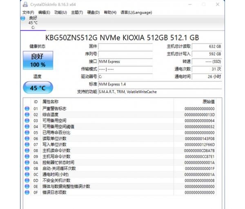This screenshot has width=245, height=209.
Task: Click status orb for 严重警告标志 row
Action: pyautogui.click(x=27, y=109)
